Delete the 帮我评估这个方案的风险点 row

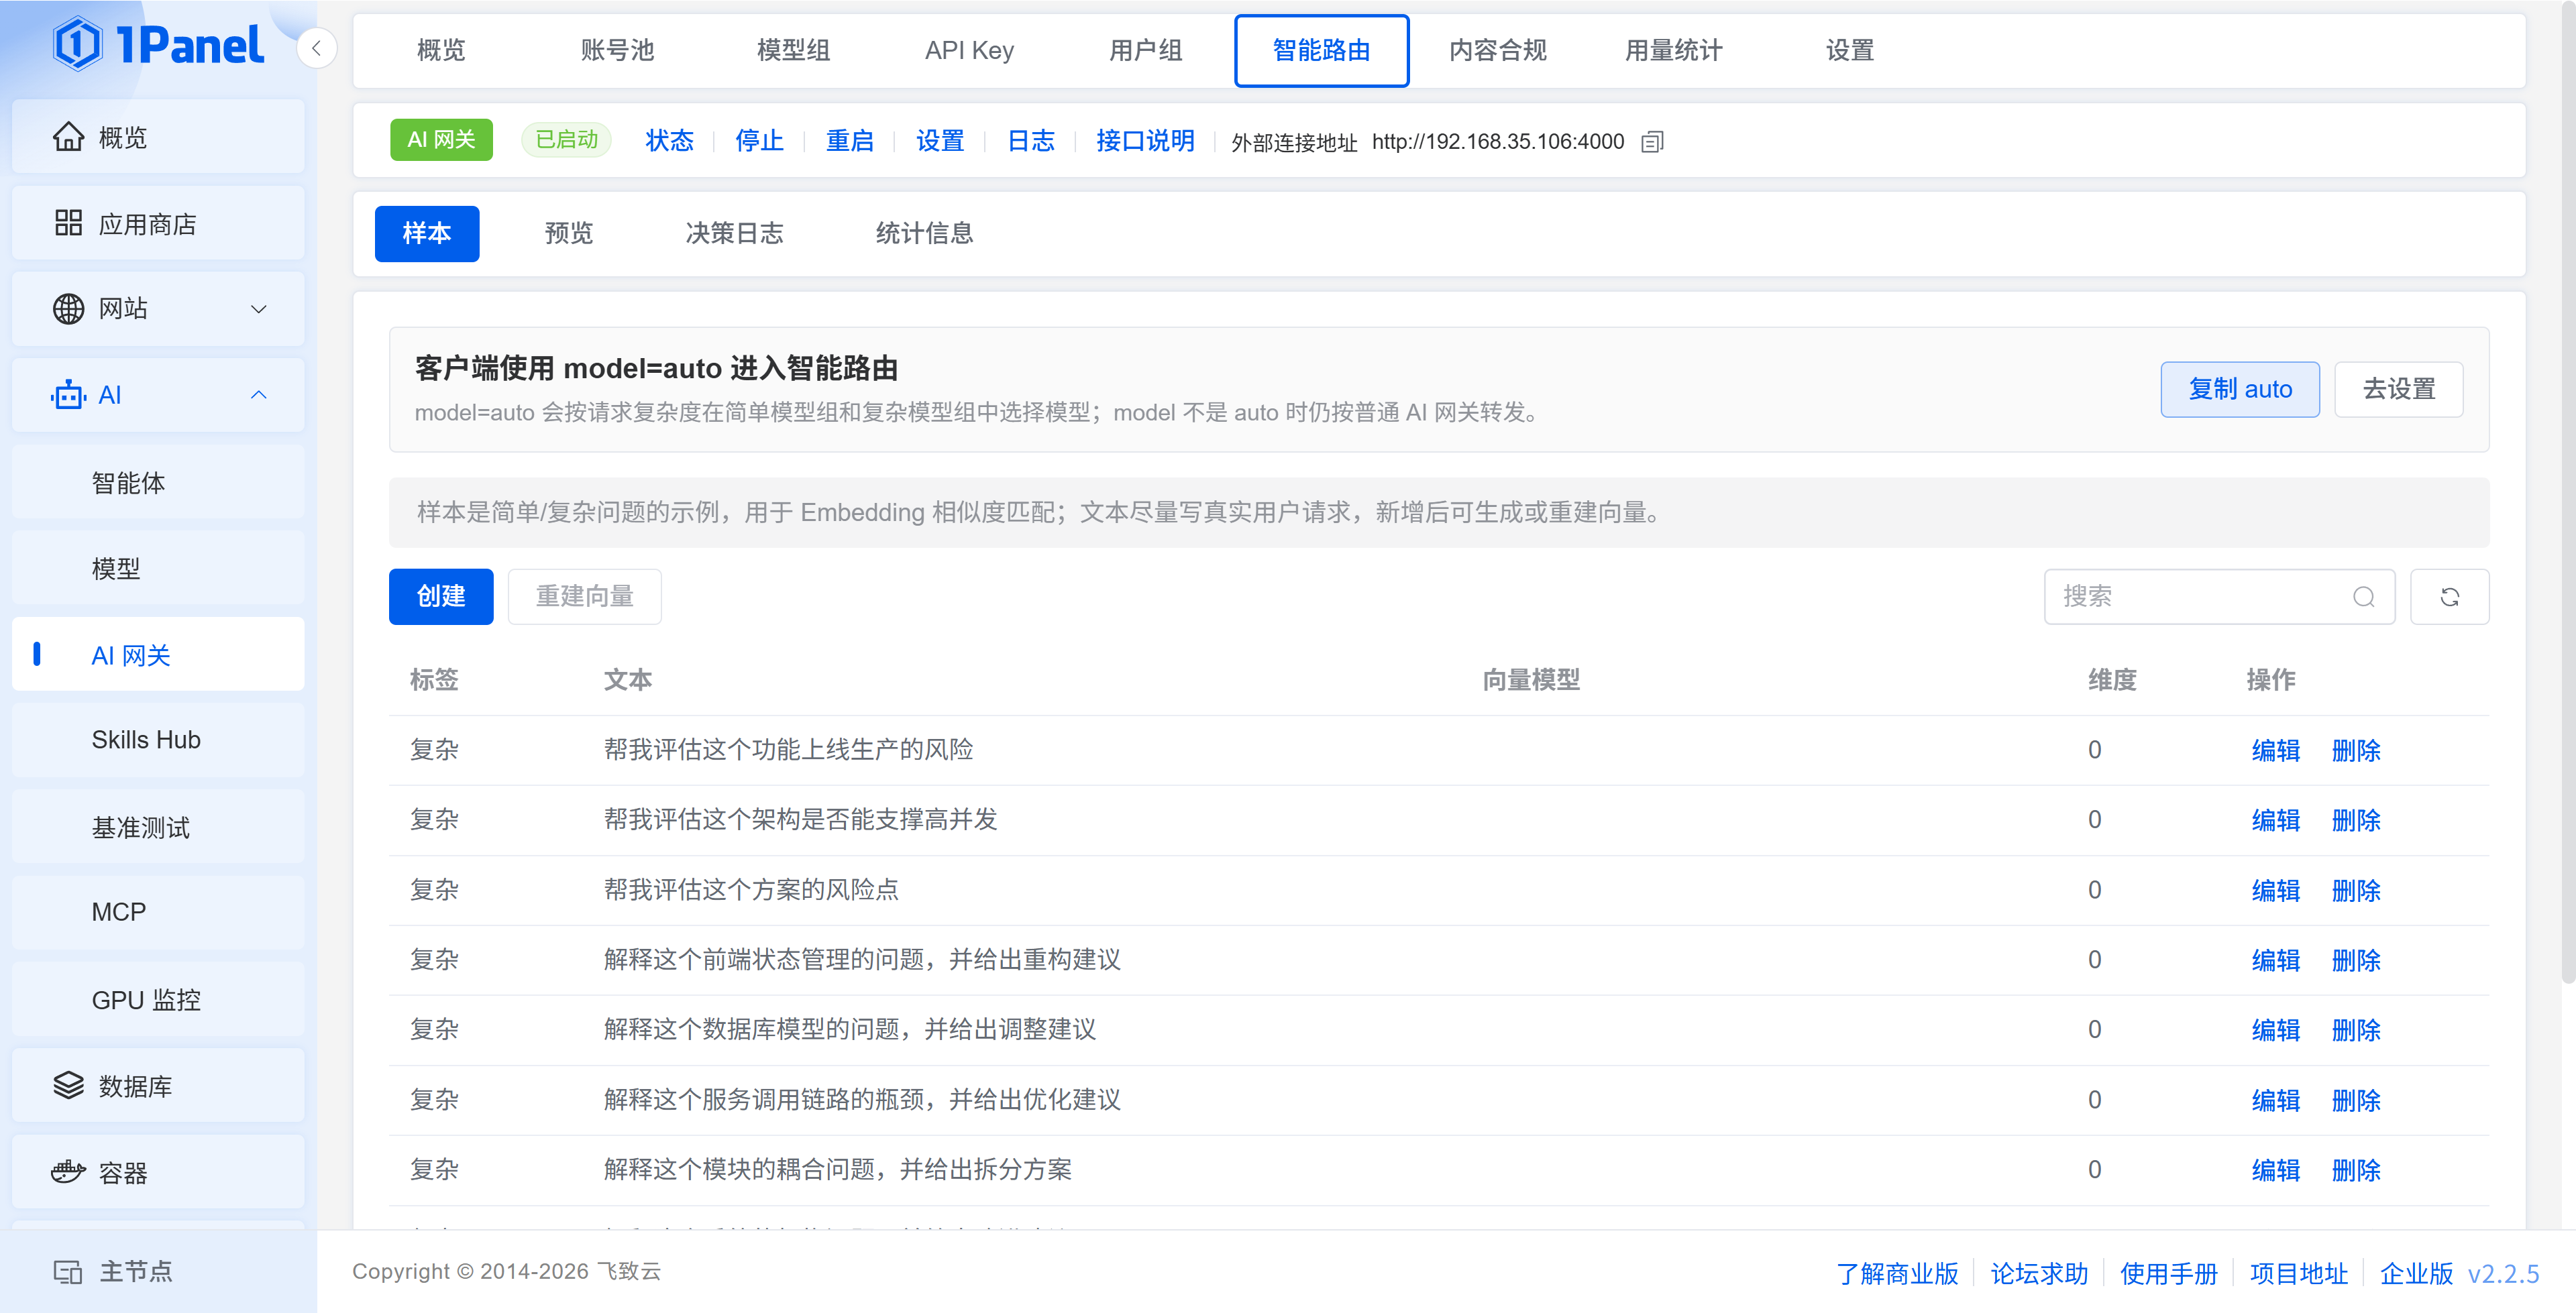pyautogui.click(x=2356, y=890)
